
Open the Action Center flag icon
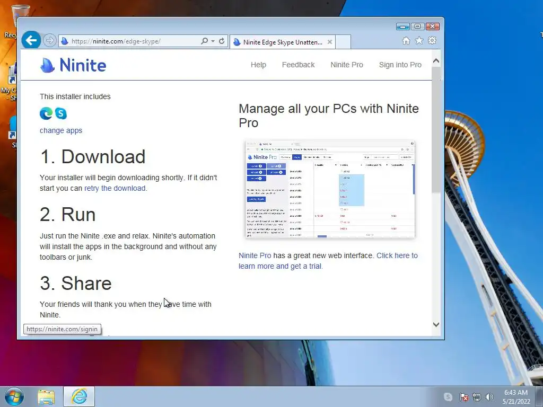coord(464,397)
